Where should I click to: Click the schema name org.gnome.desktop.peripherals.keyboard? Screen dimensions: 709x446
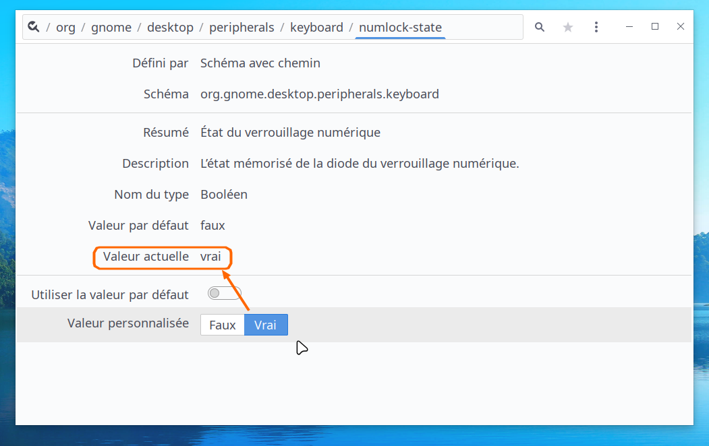pyautogui.click(x=319, y=94)
